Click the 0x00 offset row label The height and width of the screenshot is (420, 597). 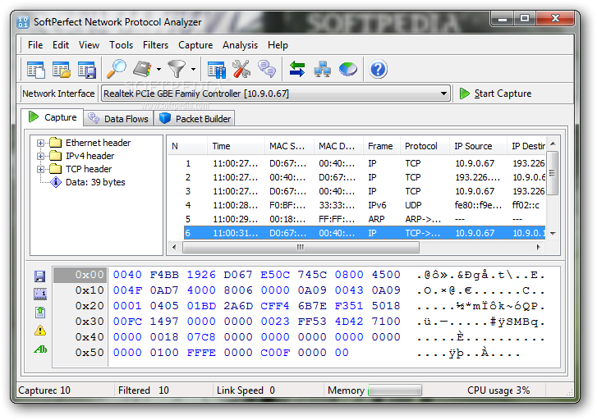coord(80,275)
